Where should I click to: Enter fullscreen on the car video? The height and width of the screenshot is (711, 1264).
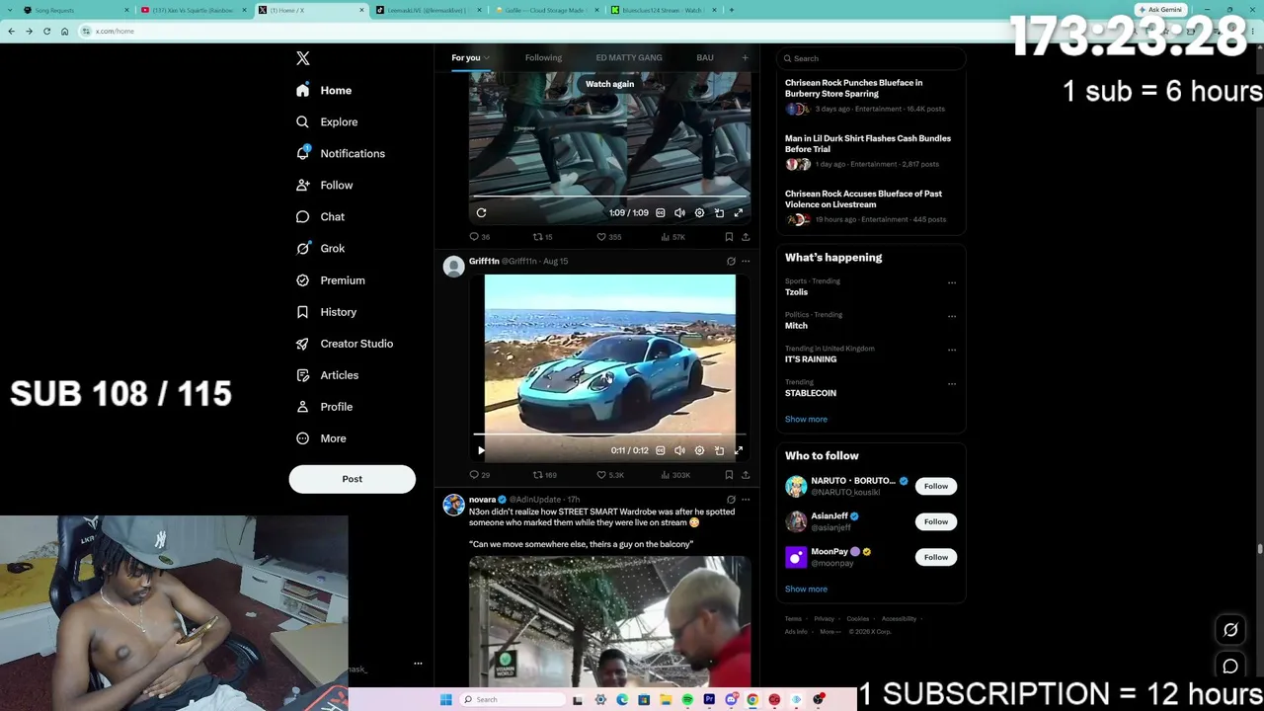(738, 450)
